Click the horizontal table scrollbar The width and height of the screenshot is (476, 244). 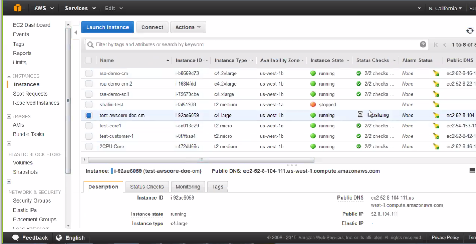pos(201,160)
